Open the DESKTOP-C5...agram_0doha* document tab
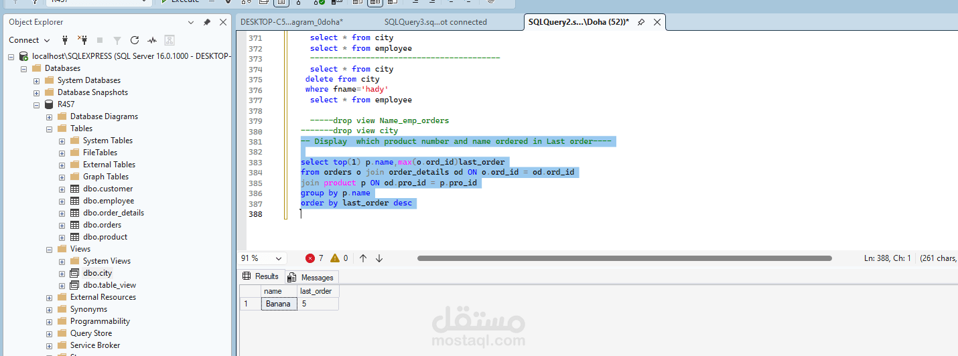958x356 pixels. coord(291,22)
